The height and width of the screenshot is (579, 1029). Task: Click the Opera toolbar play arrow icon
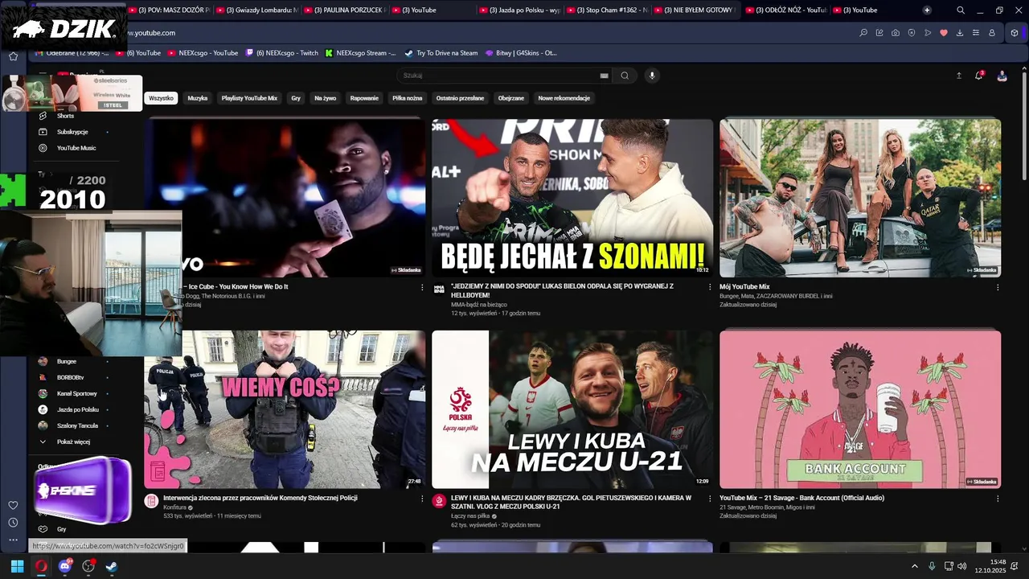tap(928, 33)
